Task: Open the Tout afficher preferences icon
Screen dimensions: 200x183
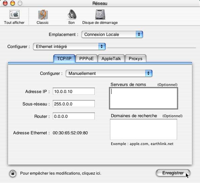Action: pos(14,14)
